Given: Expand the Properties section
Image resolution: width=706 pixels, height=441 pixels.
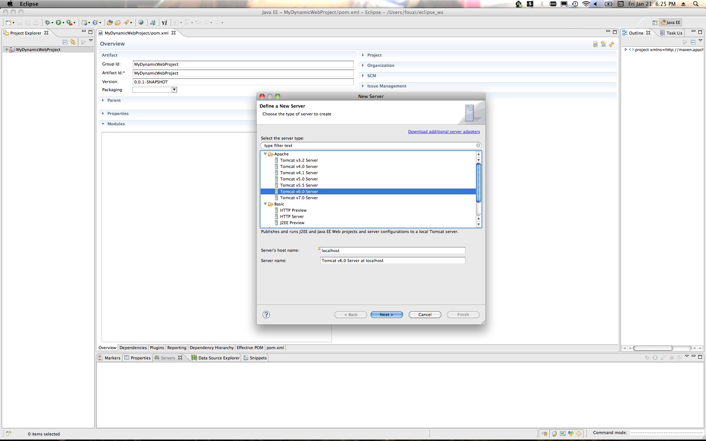Looking at the screenshot, I should coord(103,114).
